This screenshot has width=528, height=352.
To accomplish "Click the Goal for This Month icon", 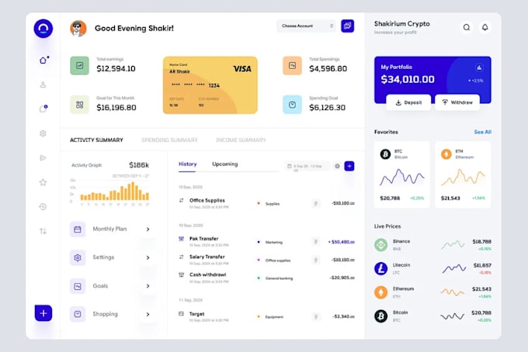I will [x=79, y=105].
